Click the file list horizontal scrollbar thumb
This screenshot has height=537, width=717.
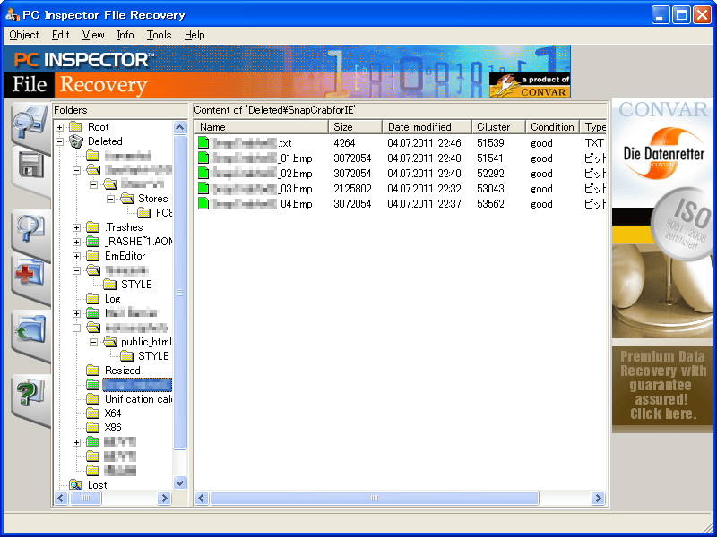pos(375,499)
